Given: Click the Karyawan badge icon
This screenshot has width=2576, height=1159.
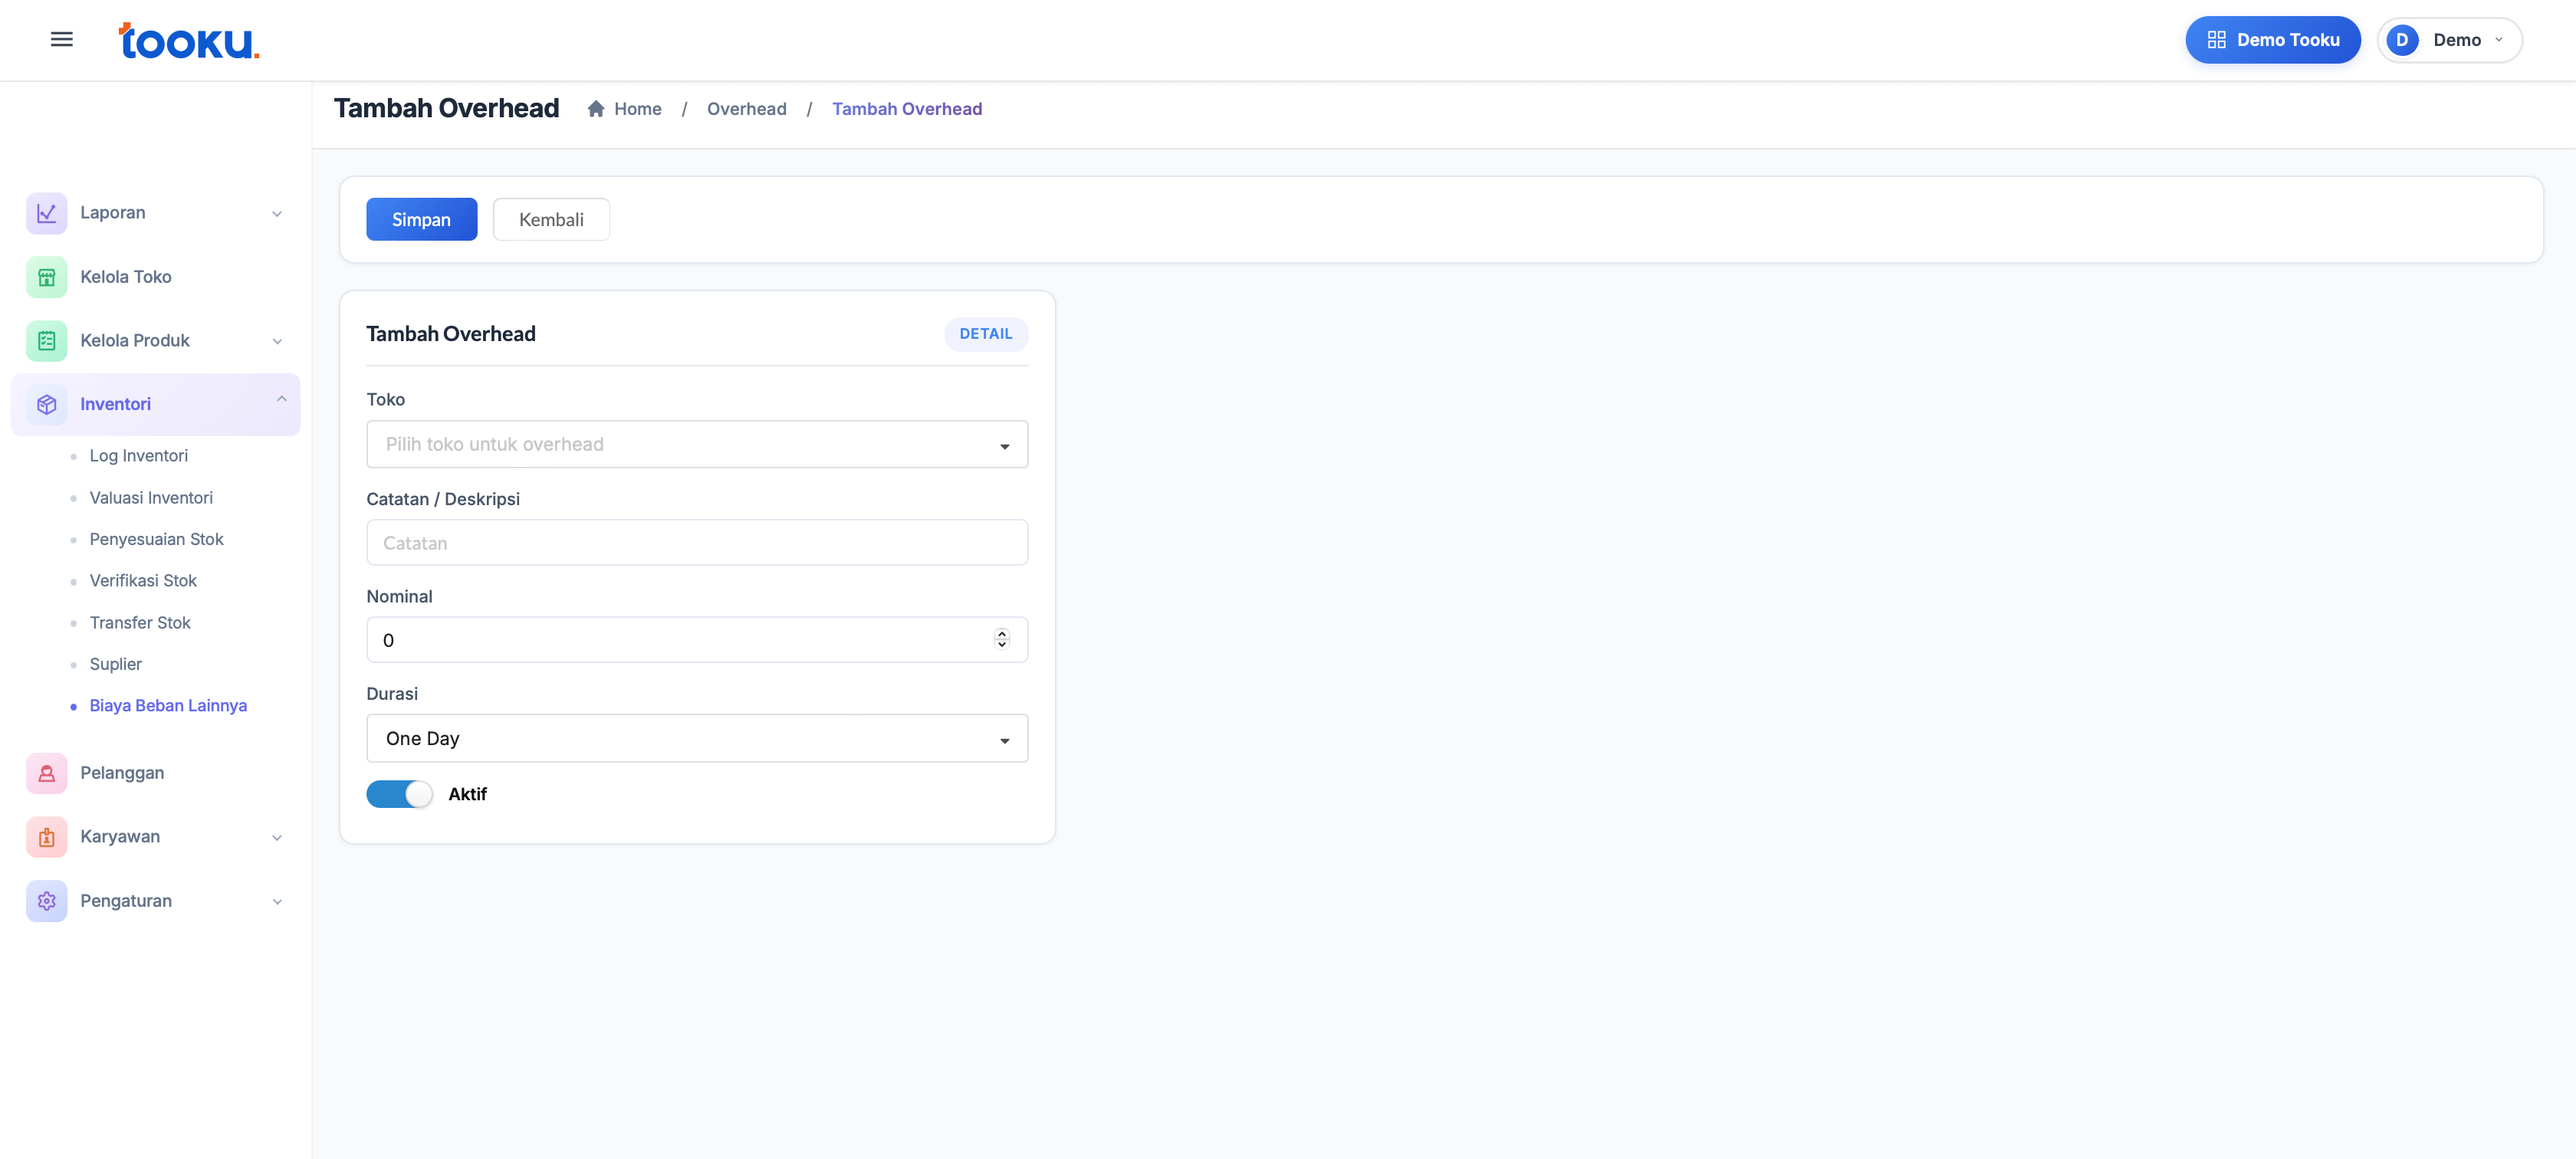Looking at the screenshot, I should coord(46,837).
